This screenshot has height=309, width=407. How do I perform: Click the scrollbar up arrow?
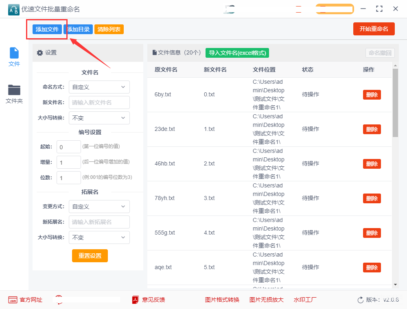[395, 65]
